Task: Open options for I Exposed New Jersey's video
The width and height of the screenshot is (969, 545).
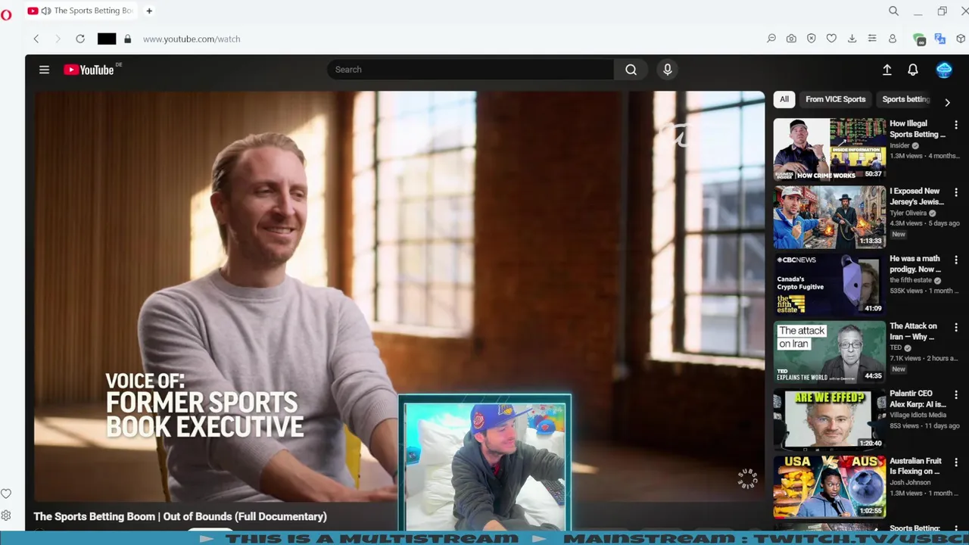Action: pos(956,192)
